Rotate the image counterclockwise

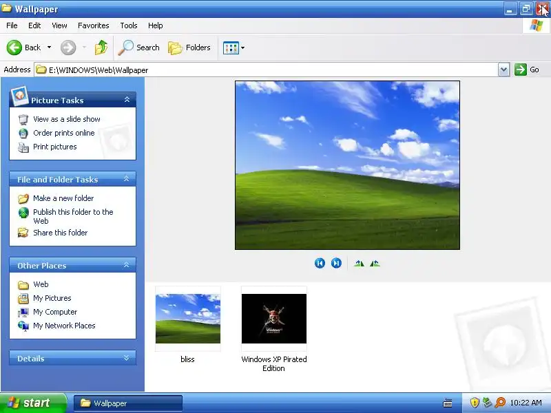coord(375,264)
